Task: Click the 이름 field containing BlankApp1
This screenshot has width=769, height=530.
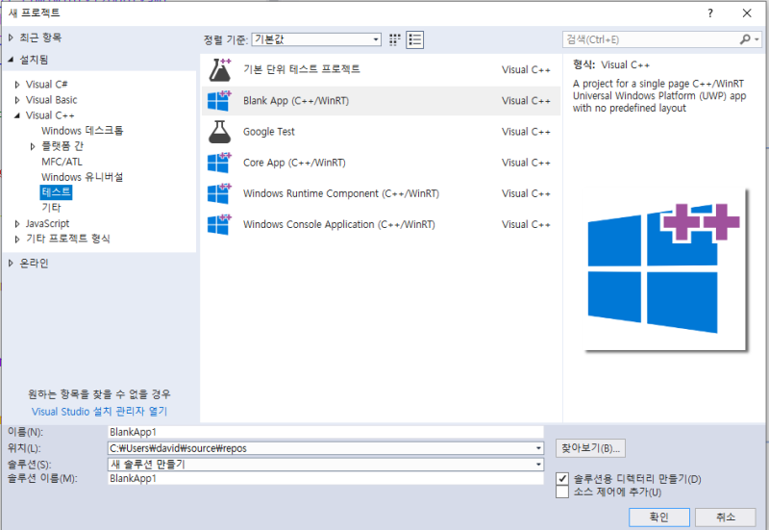Action: point(326,432)
